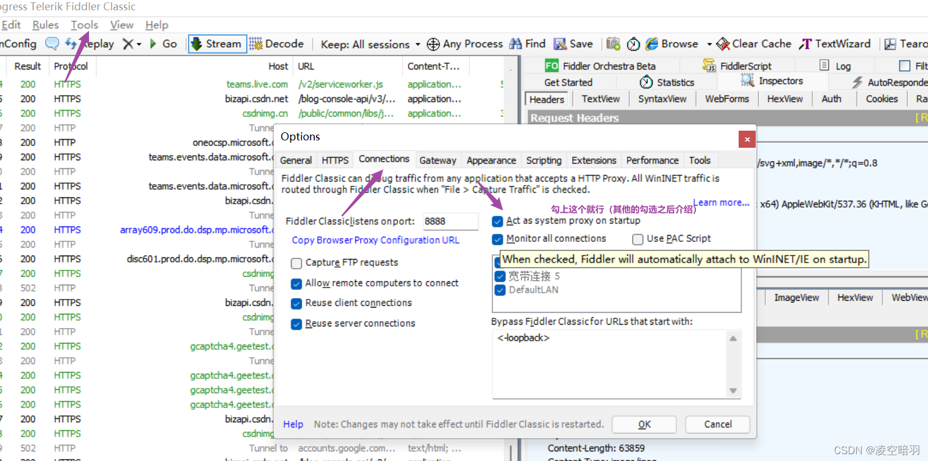This screenshot has height=461, width=928.
Task: Open the Help menu
Action: pyautogui.click(x=157, y=25)
